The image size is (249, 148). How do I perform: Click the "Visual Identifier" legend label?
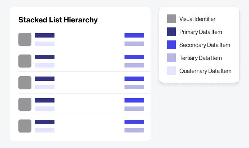coord(197,19)
